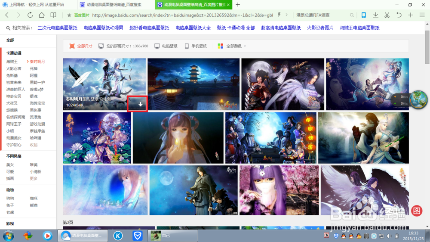430x242 pixels.
Task: Bookmark the page with the star icon
Action: (69, 16)
